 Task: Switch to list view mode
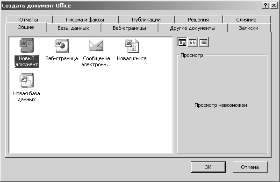click(x=193, y=42)
